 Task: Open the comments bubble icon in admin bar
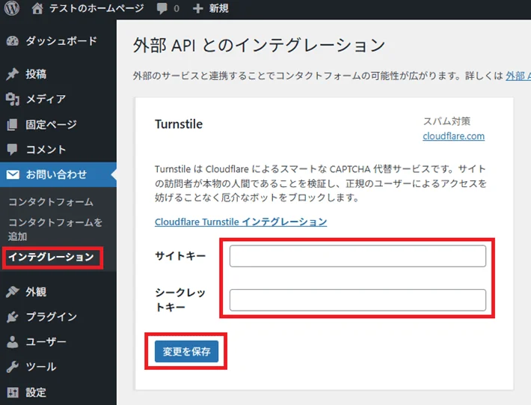click(162, 9)
